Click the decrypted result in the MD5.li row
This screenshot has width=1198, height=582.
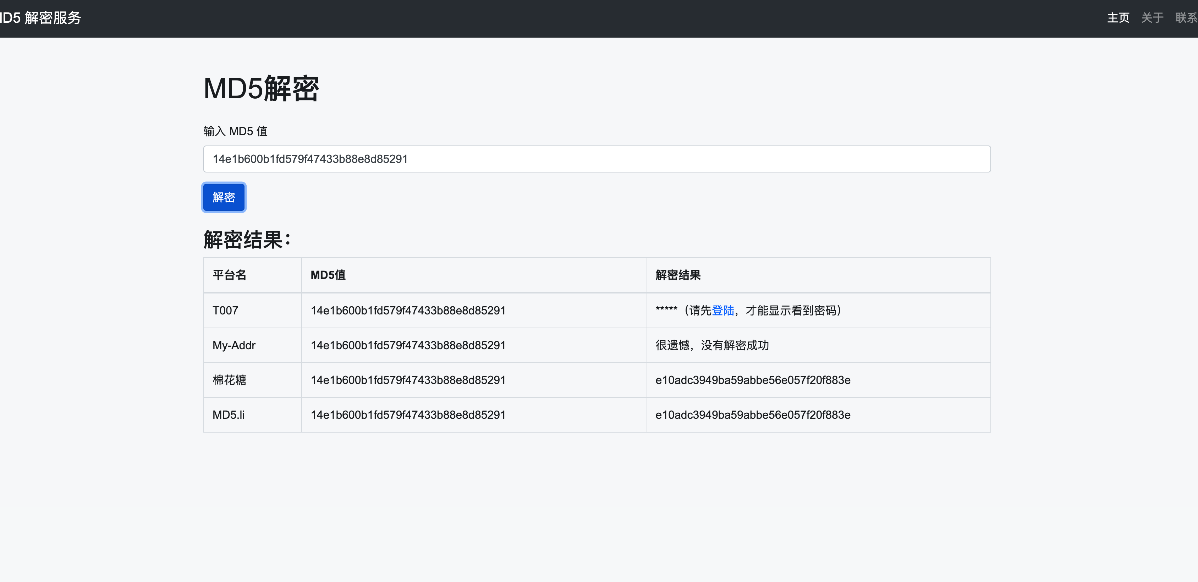753,415
